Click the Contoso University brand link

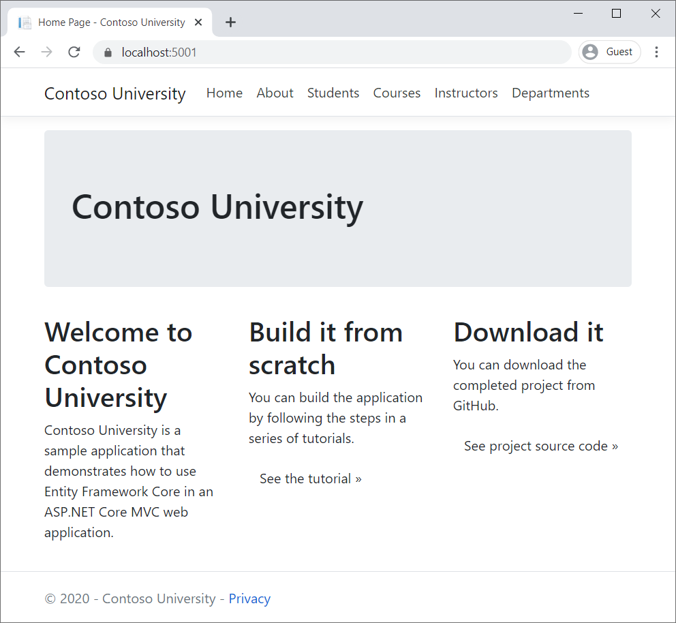click(114, 93)
